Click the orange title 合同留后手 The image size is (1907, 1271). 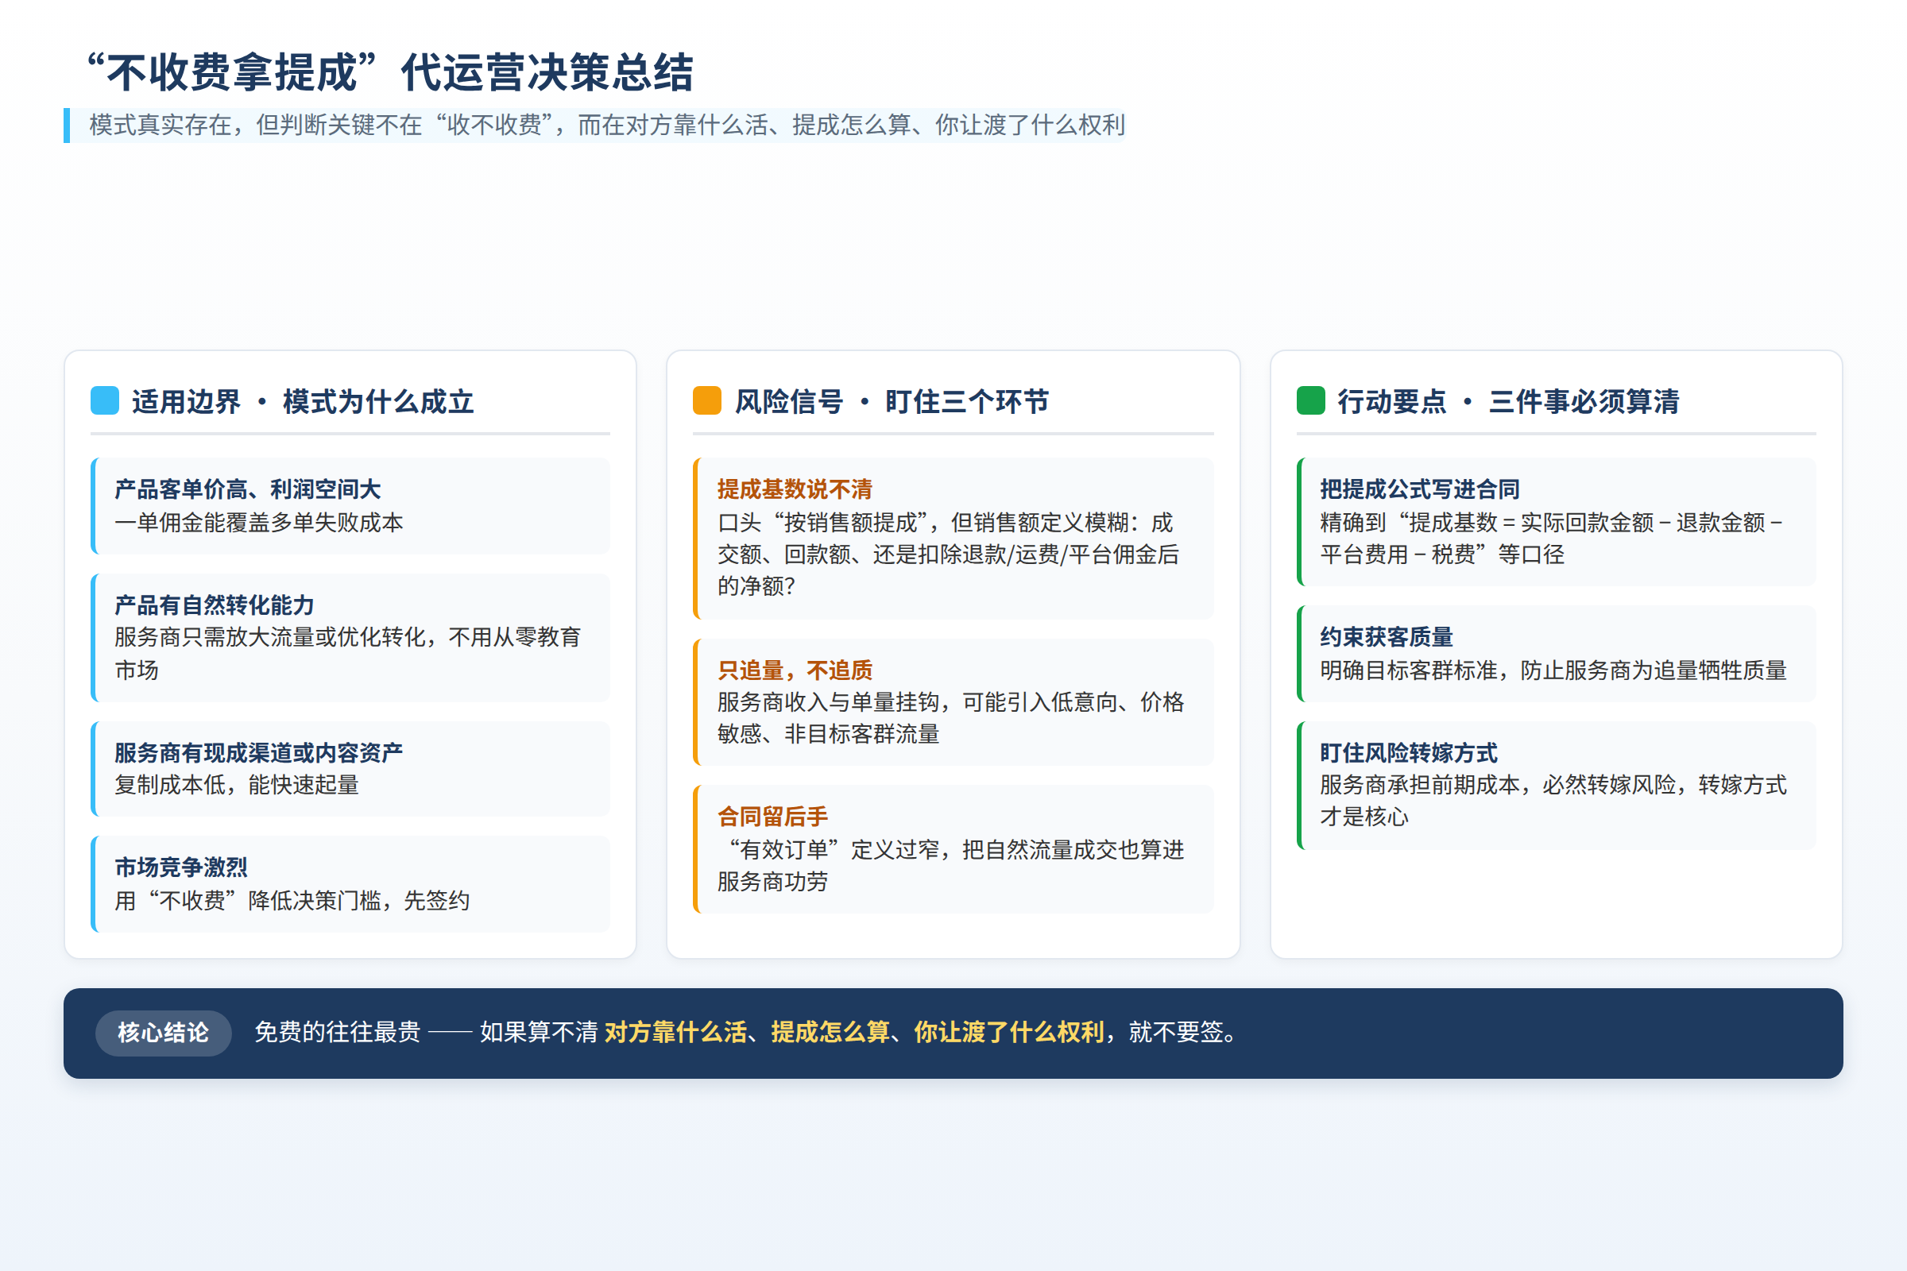(772, 817)
